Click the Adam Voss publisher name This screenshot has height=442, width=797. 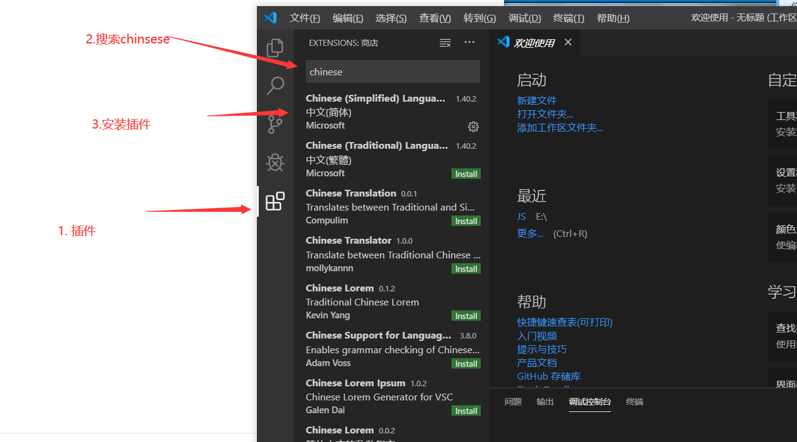pos(328,363)
